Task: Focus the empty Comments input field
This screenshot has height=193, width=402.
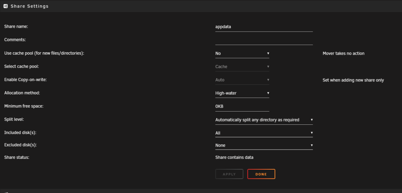Action: coord(264,40)
